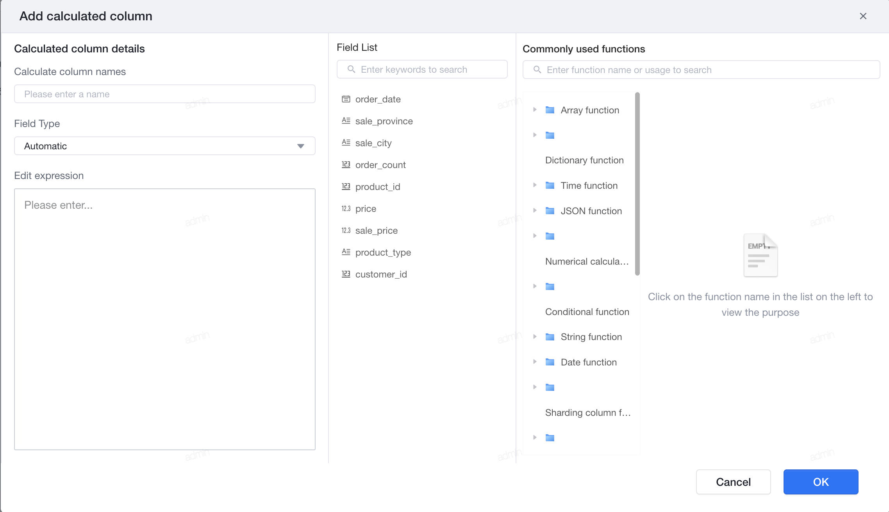
Task: Click the decimal icon next to price
Action: click(346, 209)
